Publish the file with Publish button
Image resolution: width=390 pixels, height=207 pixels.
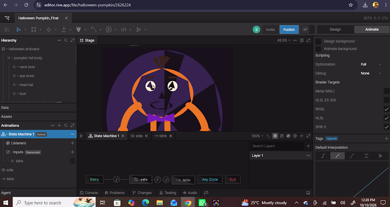[x=289, y=29]
